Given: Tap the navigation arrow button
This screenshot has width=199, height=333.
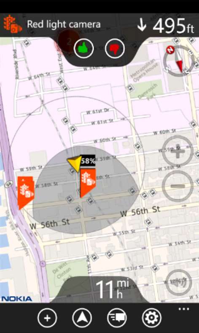Looking at the screenshot, I should tap(82, 318).
